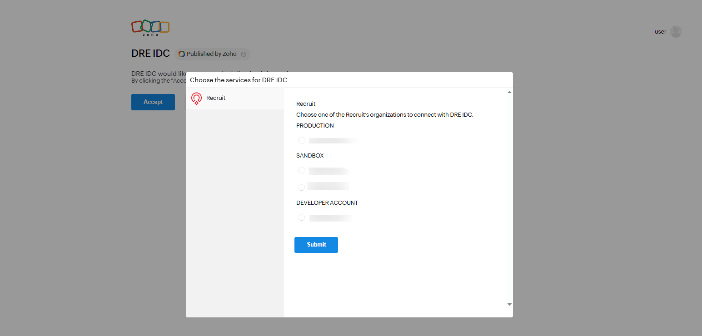Click the scroll down arrow in dialog

click(509, 304)
